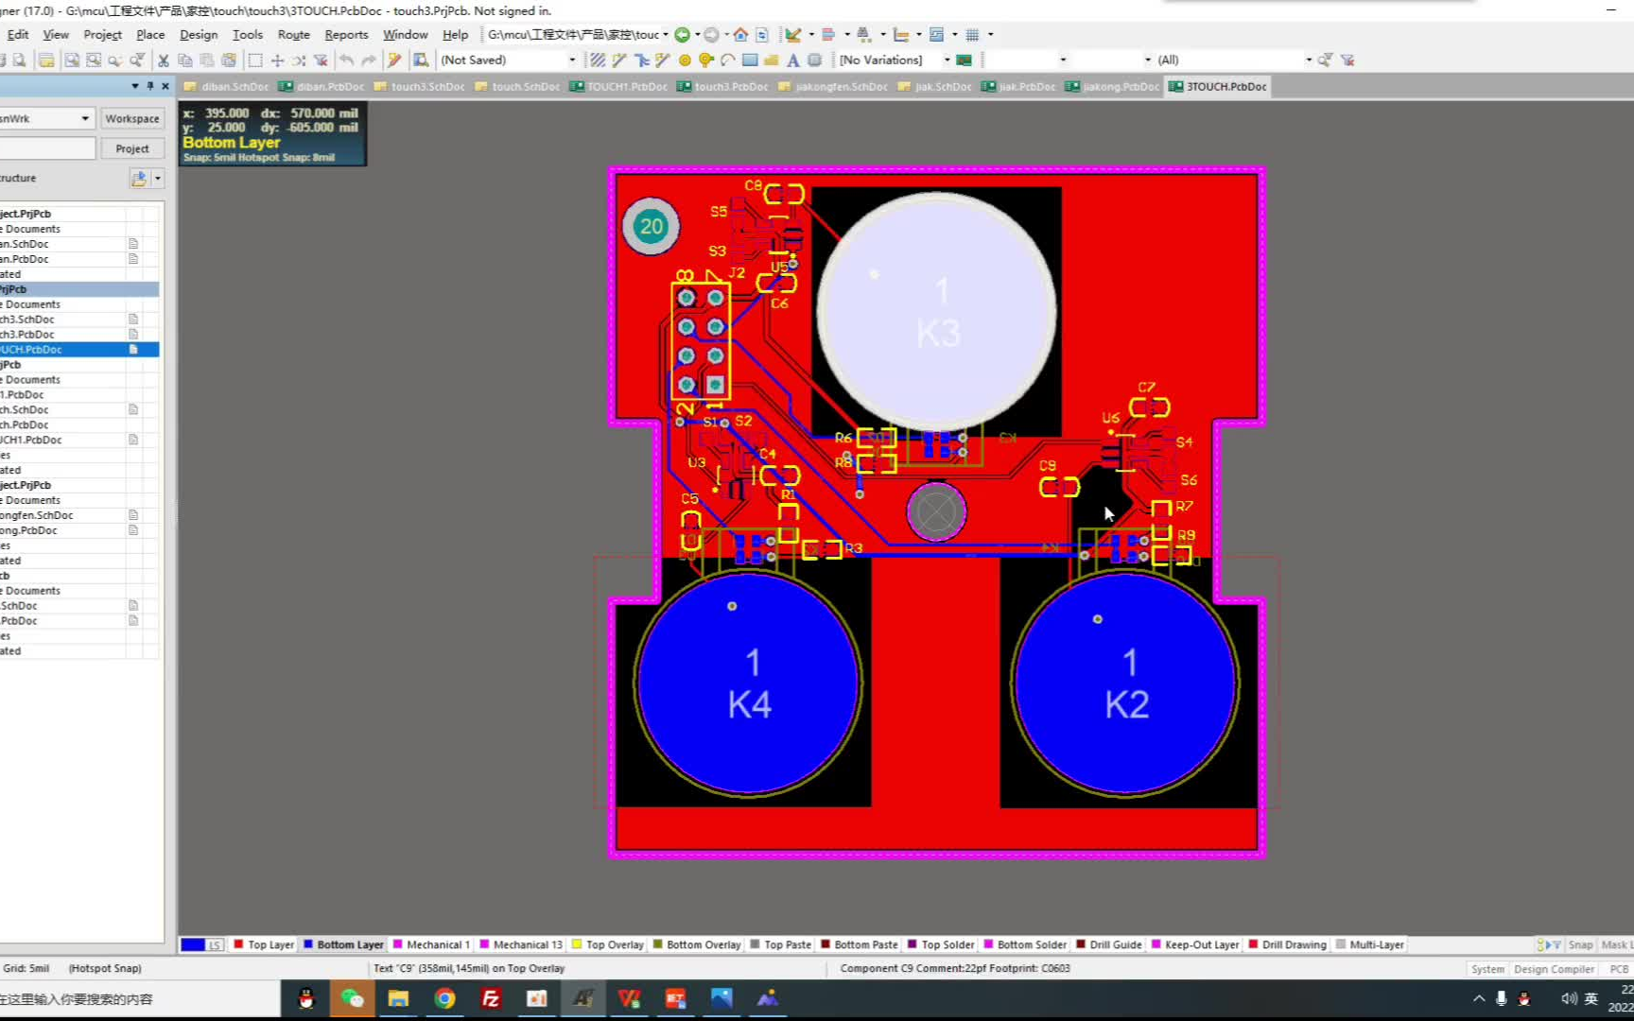Open the Tools menu
This screenshot has width=1634, height=1021.
click(x=248, y=34)
